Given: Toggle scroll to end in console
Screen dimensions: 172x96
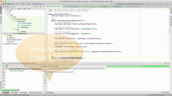Looking at the screenshot, I should (45, 78).
